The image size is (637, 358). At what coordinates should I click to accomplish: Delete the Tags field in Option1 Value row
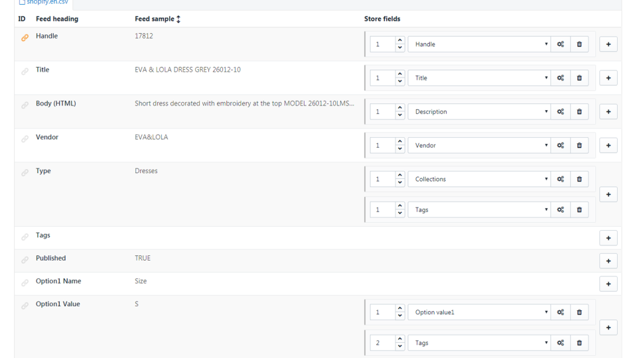[579, 343]
